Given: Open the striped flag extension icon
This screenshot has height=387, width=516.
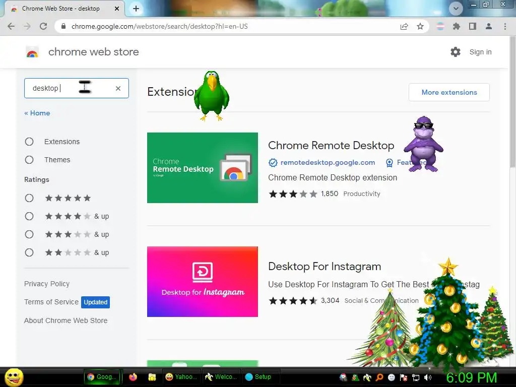Looking at the screenshot, I should click(x=440, y=26).
